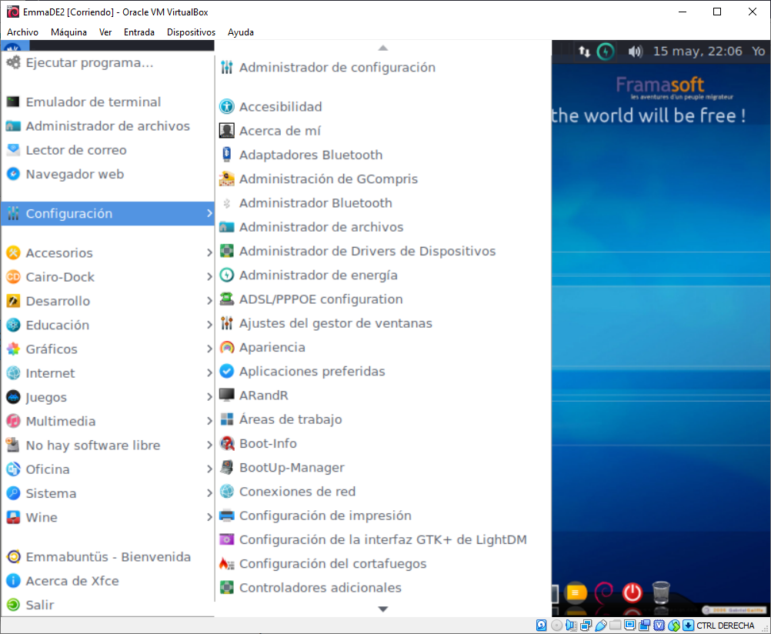Open the Dispositivos menu in VirtualBox
The width and height of the screenshot is (771, 634).
(x=191, y=32)
